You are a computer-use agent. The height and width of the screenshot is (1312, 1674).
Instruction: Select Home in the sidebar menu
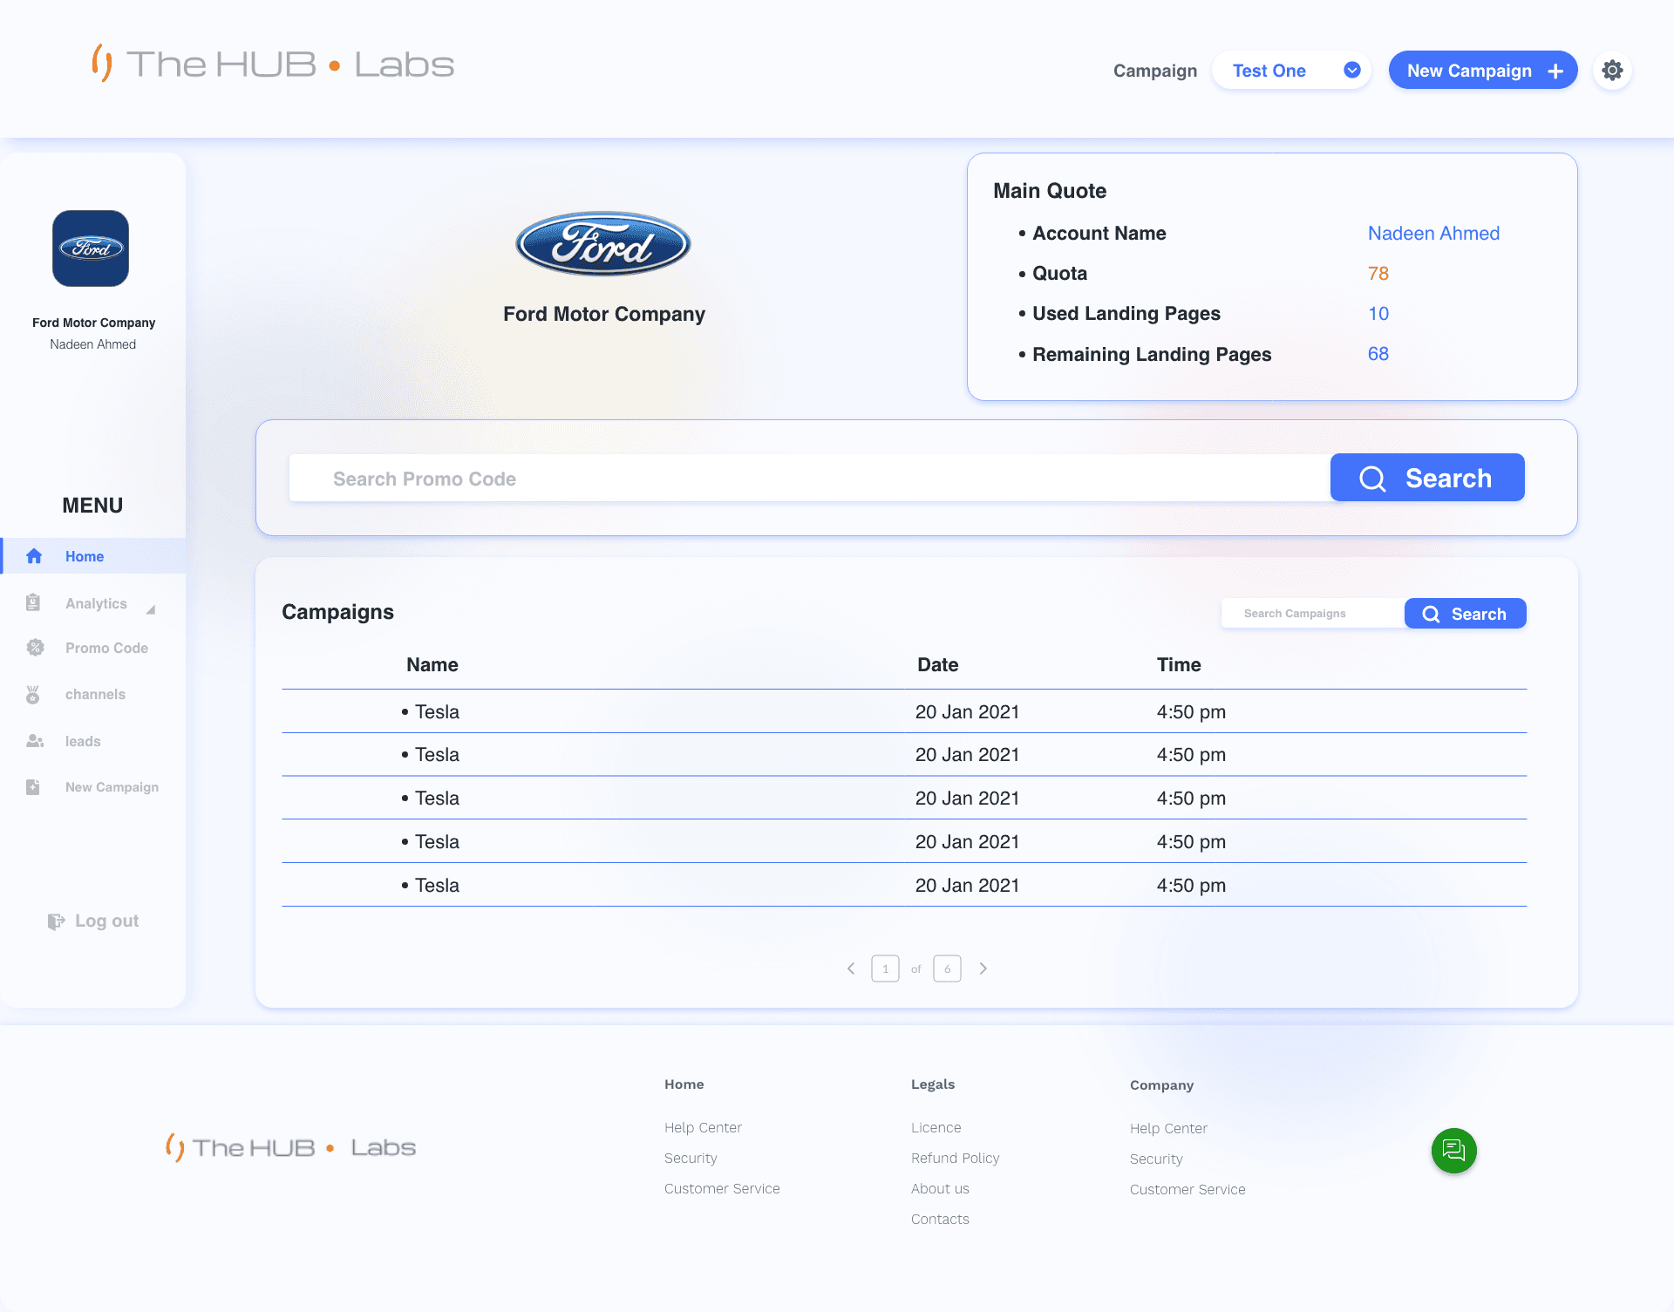[85, 556]
